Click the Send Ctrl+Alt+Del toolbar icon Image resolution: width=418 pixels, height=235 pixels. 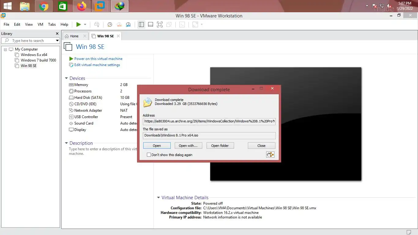tap(97, 24)
